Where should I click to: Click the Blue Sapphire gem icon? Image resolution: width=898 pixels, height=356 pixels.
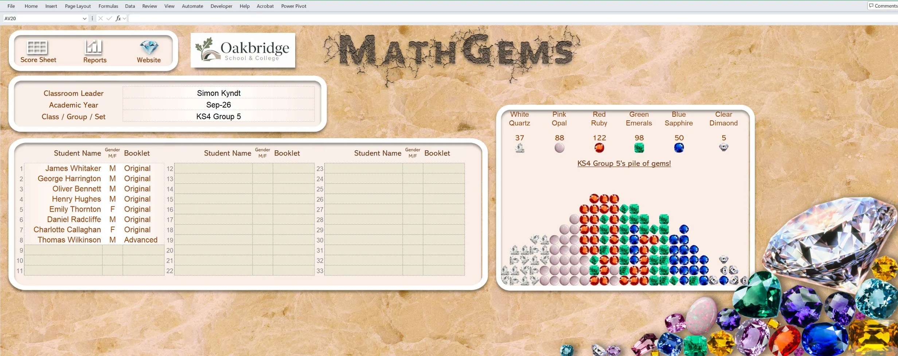(x=679, y=148)
